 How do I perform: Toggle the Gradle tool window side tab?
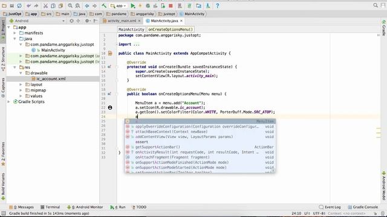pyautogui.click(x=384, y=28)
